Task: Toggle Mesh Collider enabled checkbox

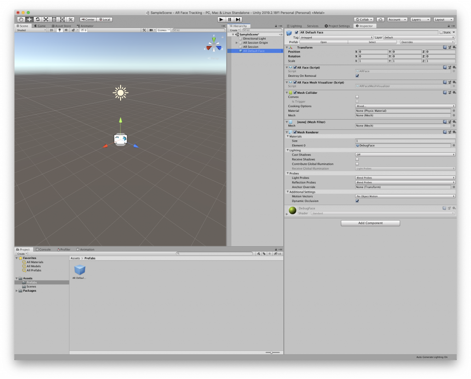Action: tap(295, 93)
